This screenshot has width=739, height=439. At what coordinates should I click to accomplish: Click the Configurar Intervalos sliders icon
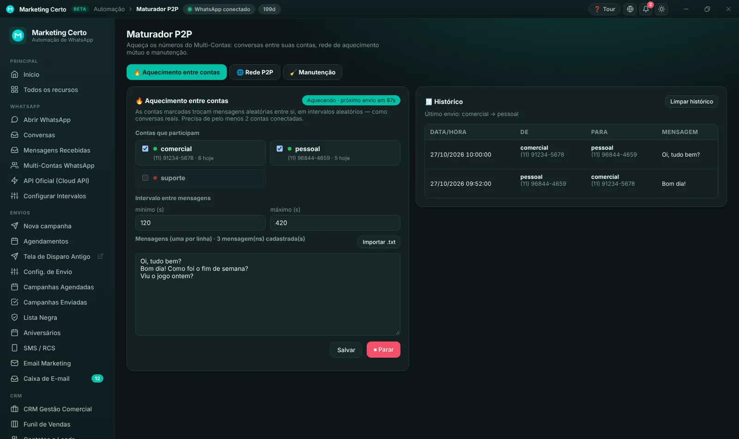tap(15, 196)
